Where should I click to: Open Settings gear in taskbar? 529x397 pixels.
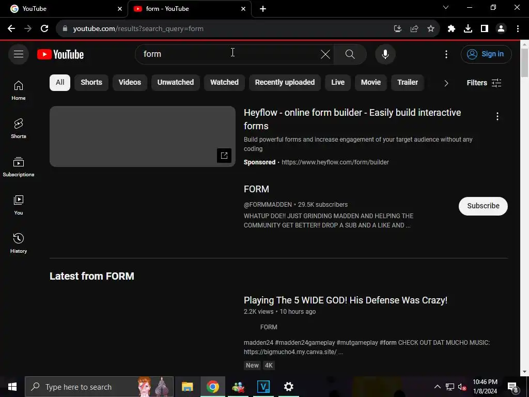[288, 387]
